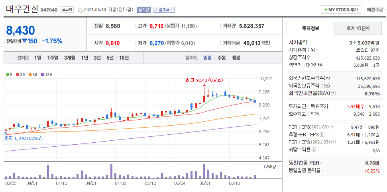Screen dimensions: 387x192
Task: Click the 하한가 6,010 lower limit text
Action: 180,43
